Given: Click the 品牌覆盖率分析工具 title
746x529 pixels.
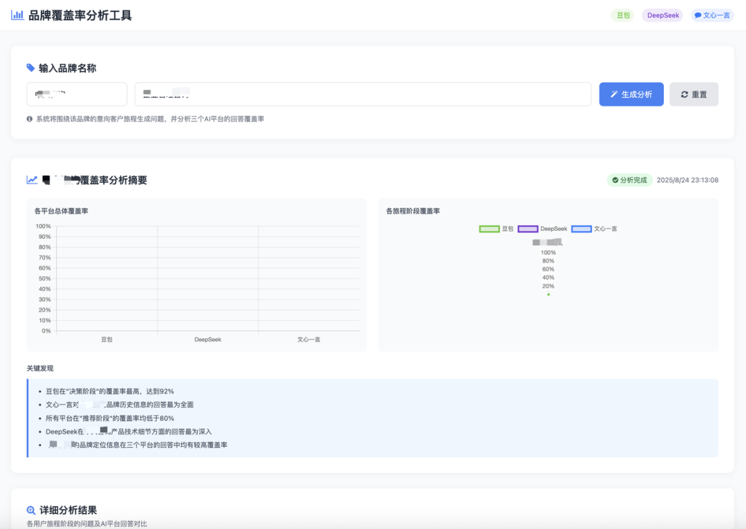Looking at the screenshot, I should click(x=80, y=15).
